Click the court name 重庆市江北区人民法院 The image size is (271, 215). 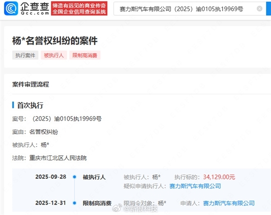pyautogui.click(x=57, y=158)
